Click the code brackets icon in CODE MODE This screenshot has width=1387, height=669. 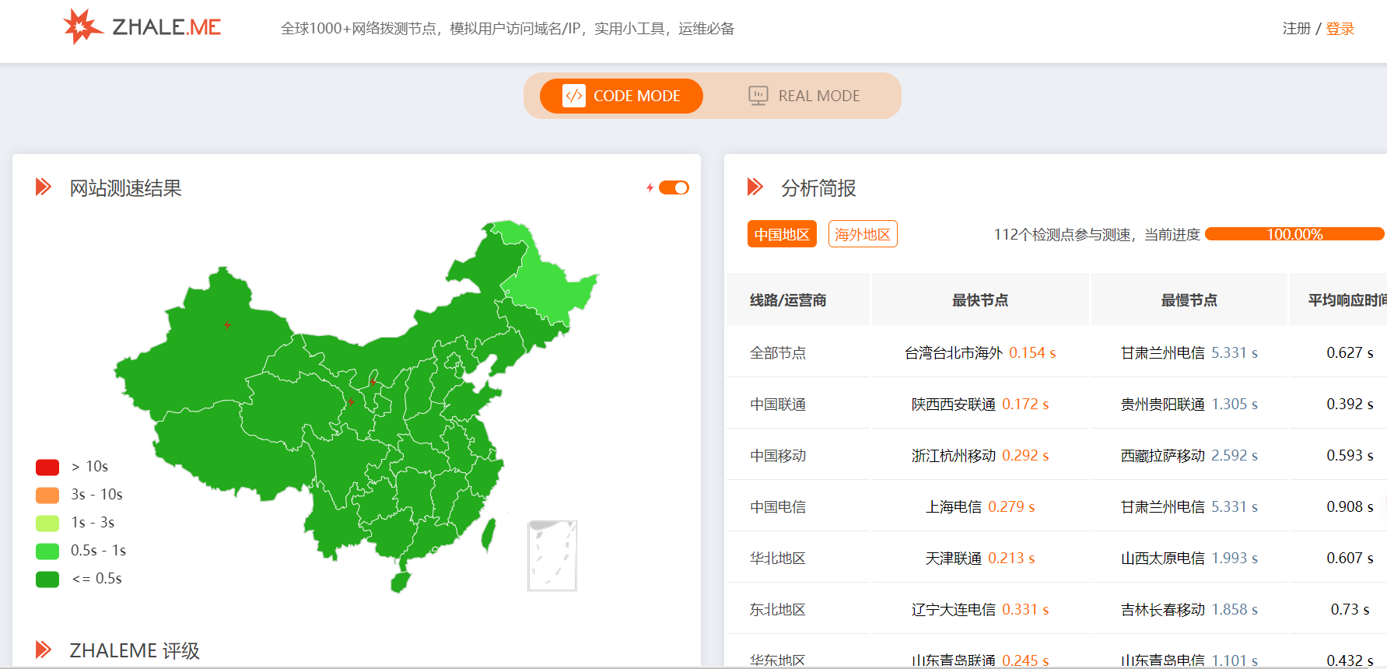(x=574, y=96)
